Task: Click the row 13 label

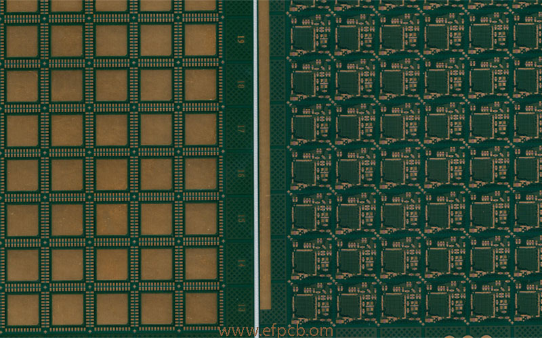Action: [x=241, y=308]
